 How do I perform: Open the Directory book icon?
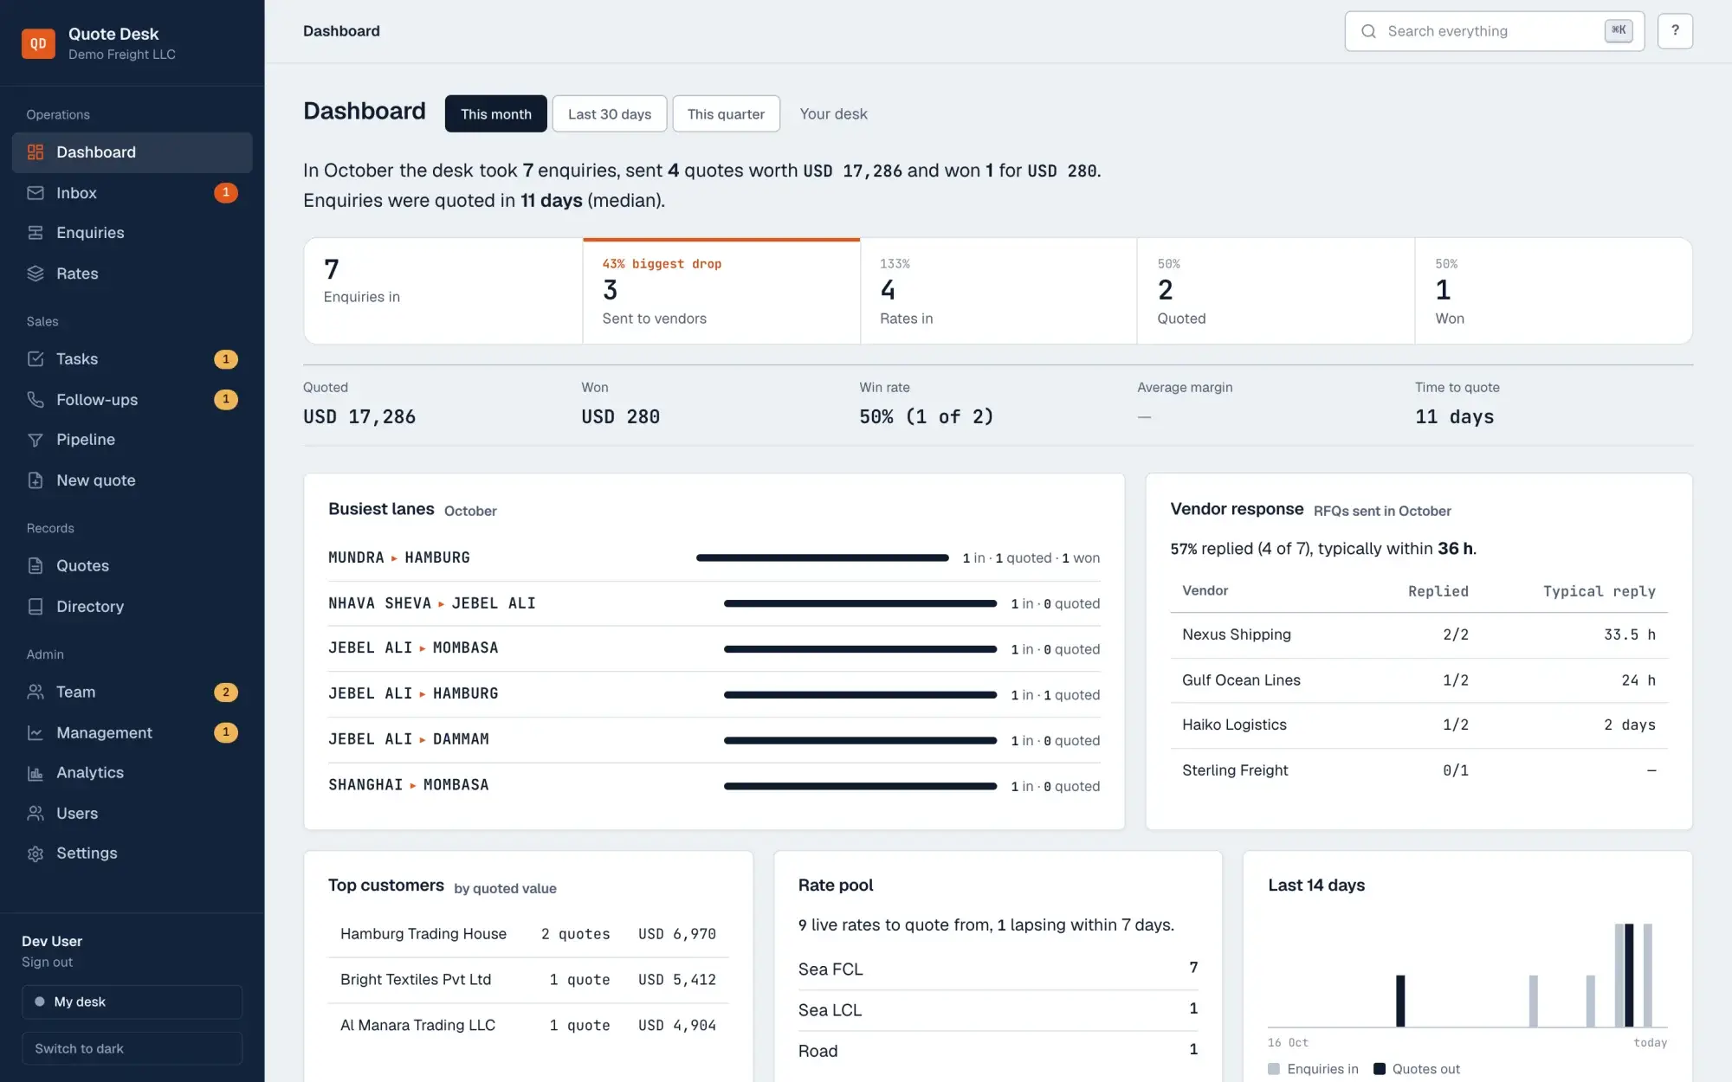(36, 607)
